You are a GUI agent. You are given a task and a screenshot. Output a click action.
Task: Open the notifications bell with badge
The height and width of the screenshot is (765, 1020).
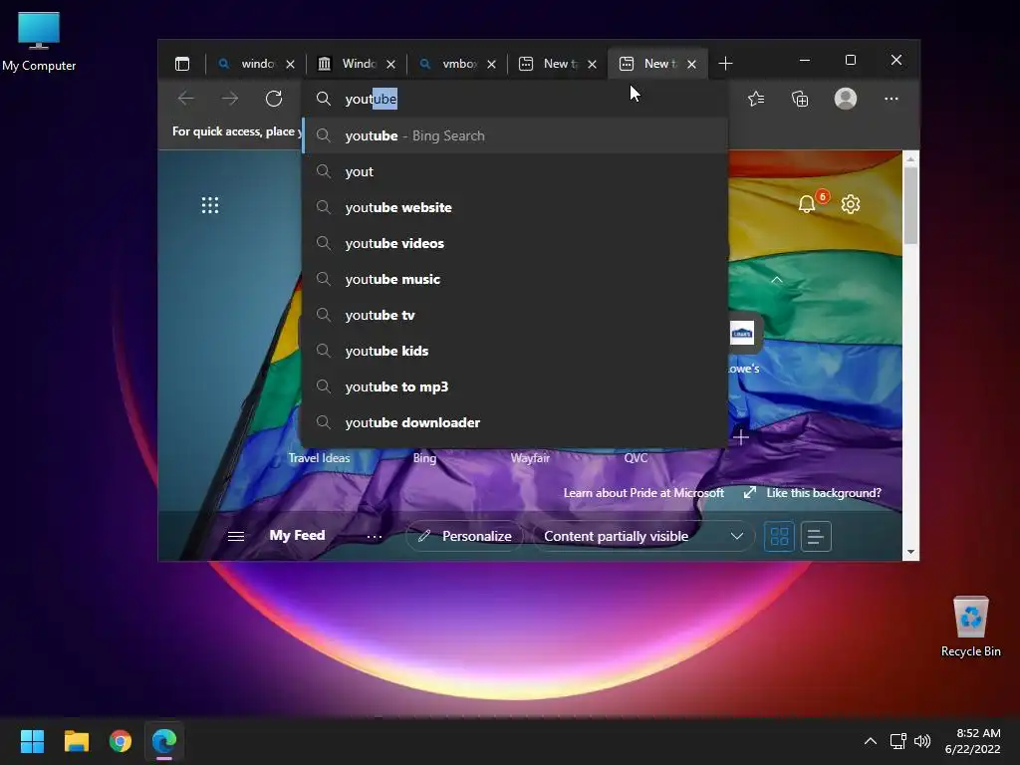tap(807, 204)
